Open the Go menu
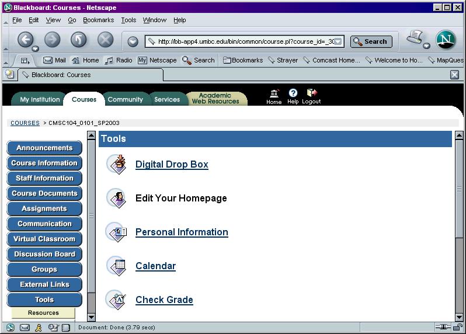 (72, 20)
